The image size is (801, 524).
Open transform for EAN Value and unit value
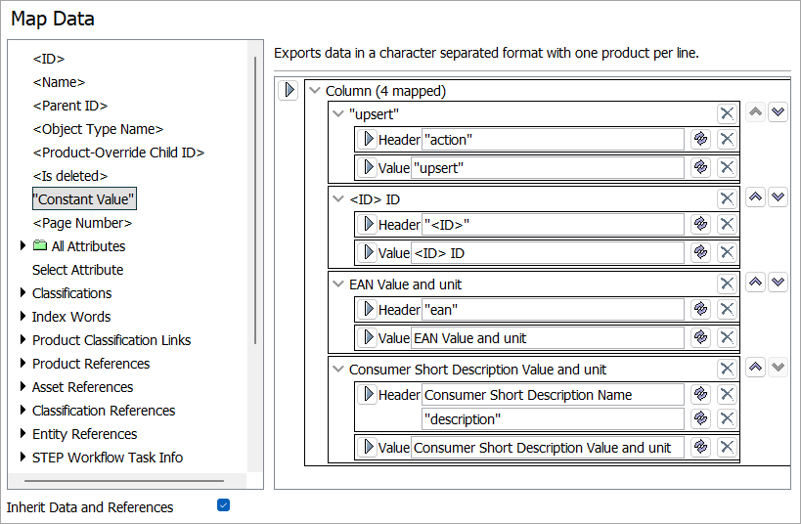(700, 337)
